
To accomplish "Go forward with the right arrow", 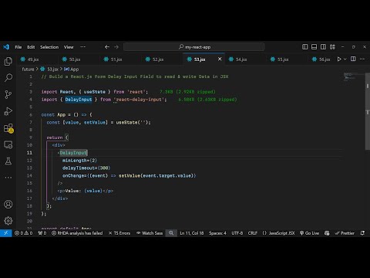I will pyautogui.click(x=116, y=47).
